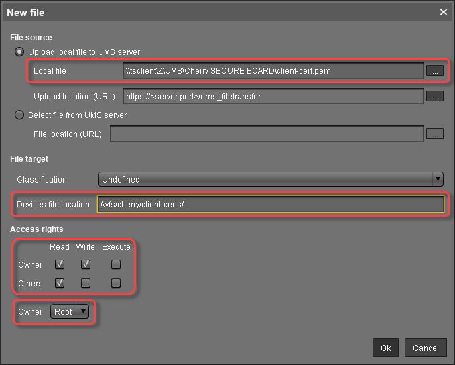Click into the Local file path field
Screen dimensions: 455x365
(273, 70)
